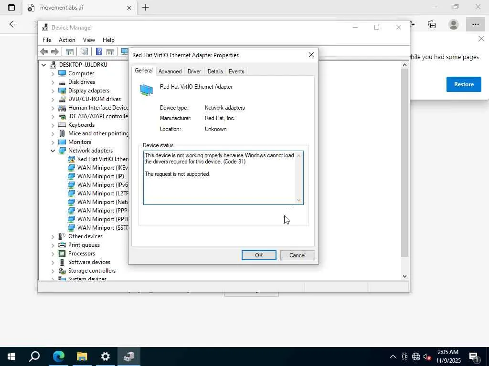Open Settings gear from taskbar
The width and height of the screenshot is (489, 366).
106,356
